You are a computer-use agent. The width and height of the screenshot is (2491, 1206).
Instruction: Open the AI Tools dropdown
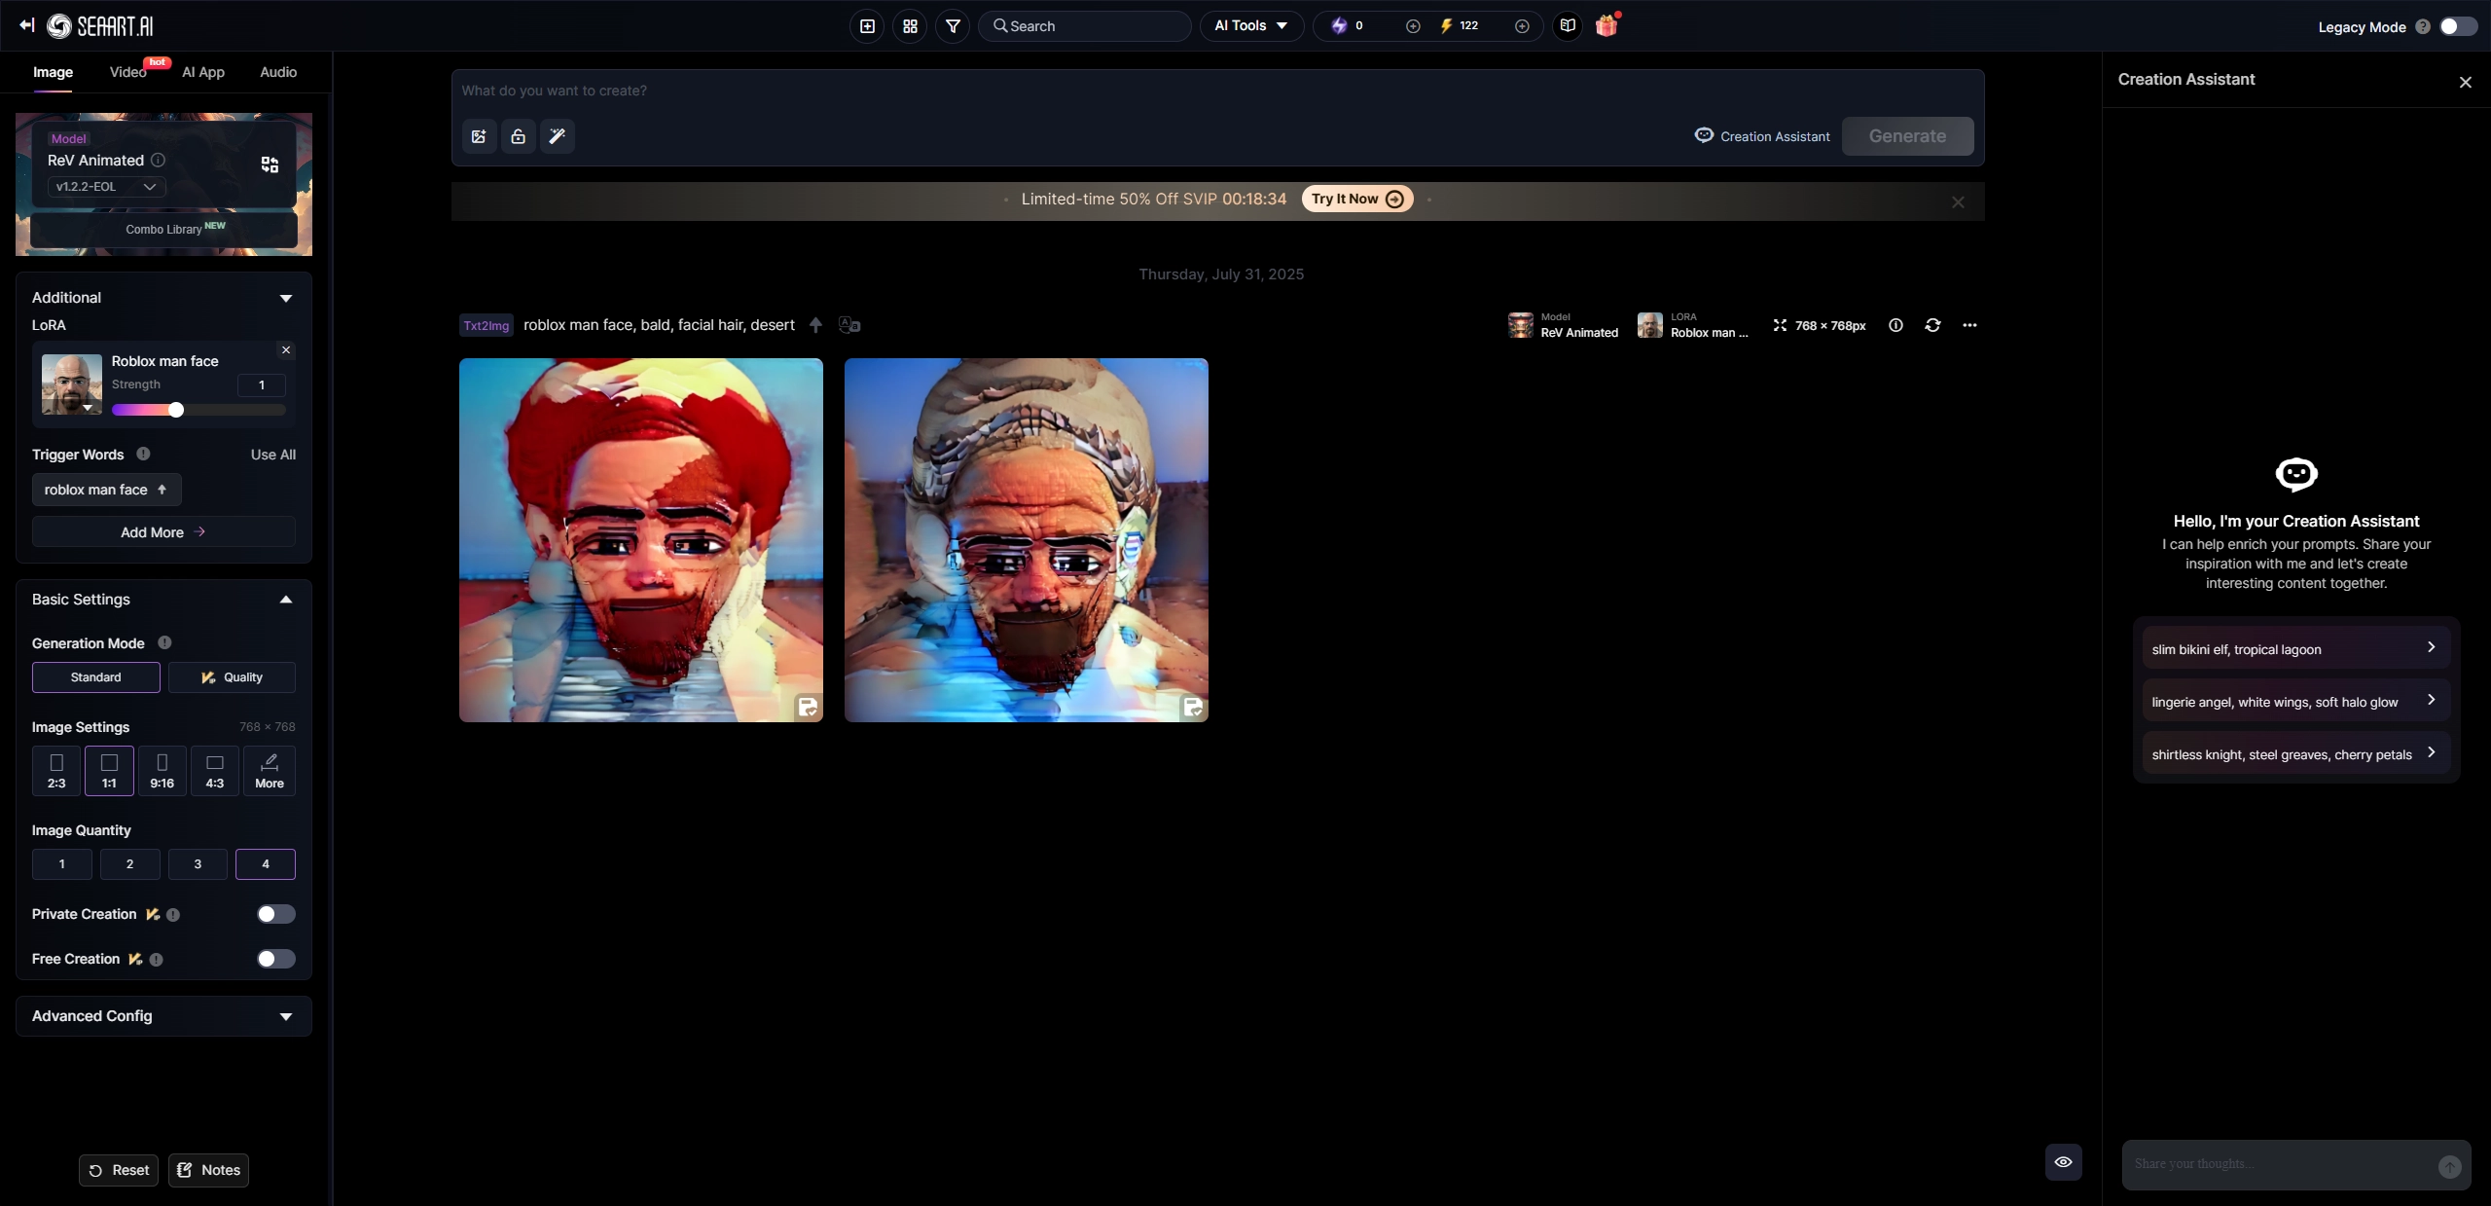point(1251,26)
